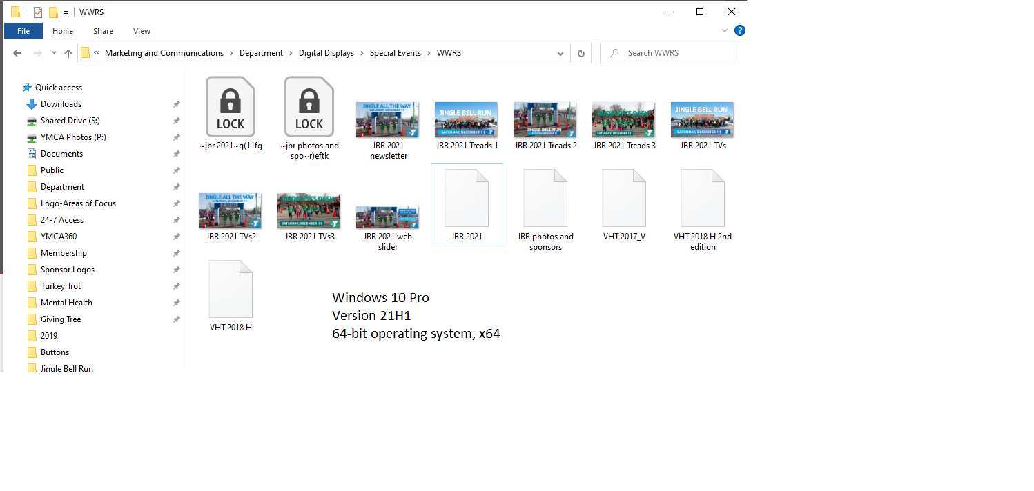Unpin Downloads from Quick access
Screen dimensions: 1034x491
click(177, 103)
